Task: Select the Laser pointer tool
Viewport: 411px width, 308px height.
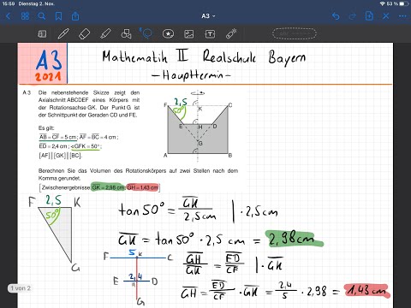Action: pyautogui.click(x=231, y=33)
